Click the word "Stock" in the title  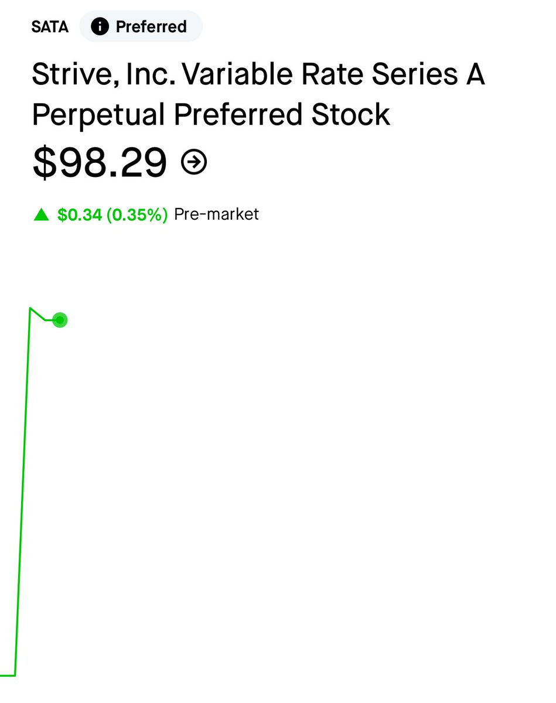pos(351,114)
